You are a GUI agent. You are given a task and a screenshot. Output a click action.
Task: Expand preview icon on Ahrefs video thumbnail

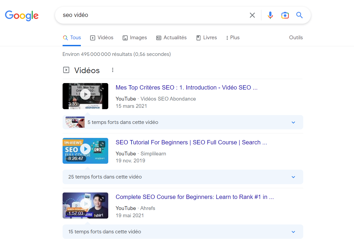click(102, 199)
